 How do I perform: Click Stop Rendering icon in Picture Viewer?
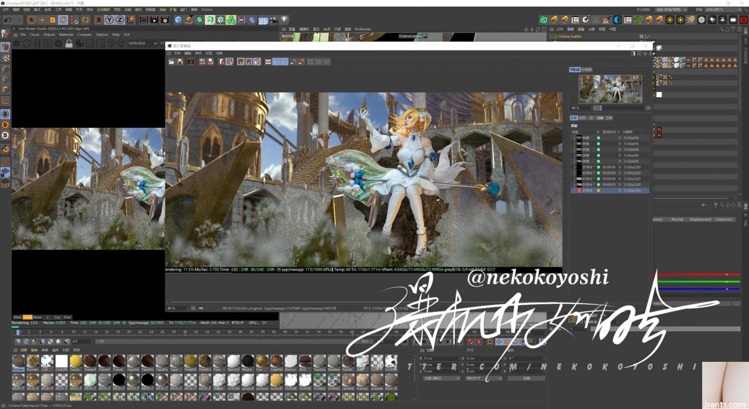(191, 61)
